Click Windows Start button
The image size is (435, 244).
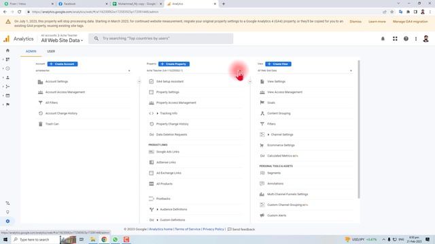(5, 239)
